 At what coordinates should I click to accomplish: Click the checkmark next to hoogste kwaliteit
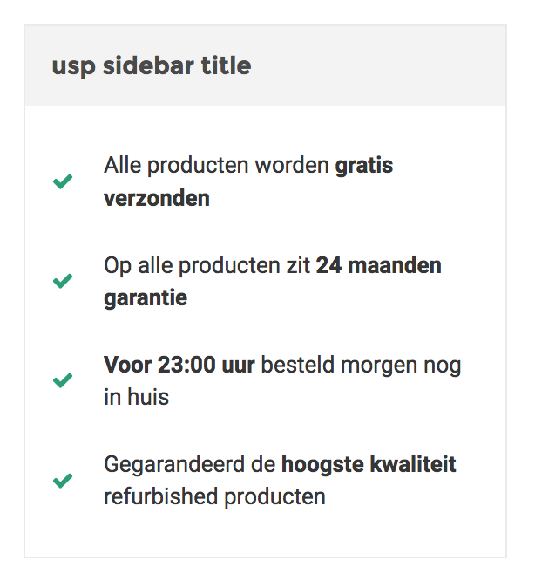pyautogui.click(x=63, y=481)
